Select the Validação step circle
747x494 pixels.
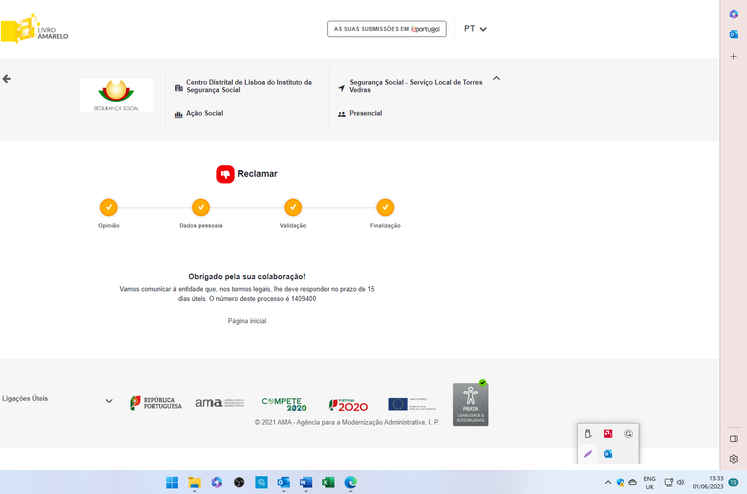(293, 207)
